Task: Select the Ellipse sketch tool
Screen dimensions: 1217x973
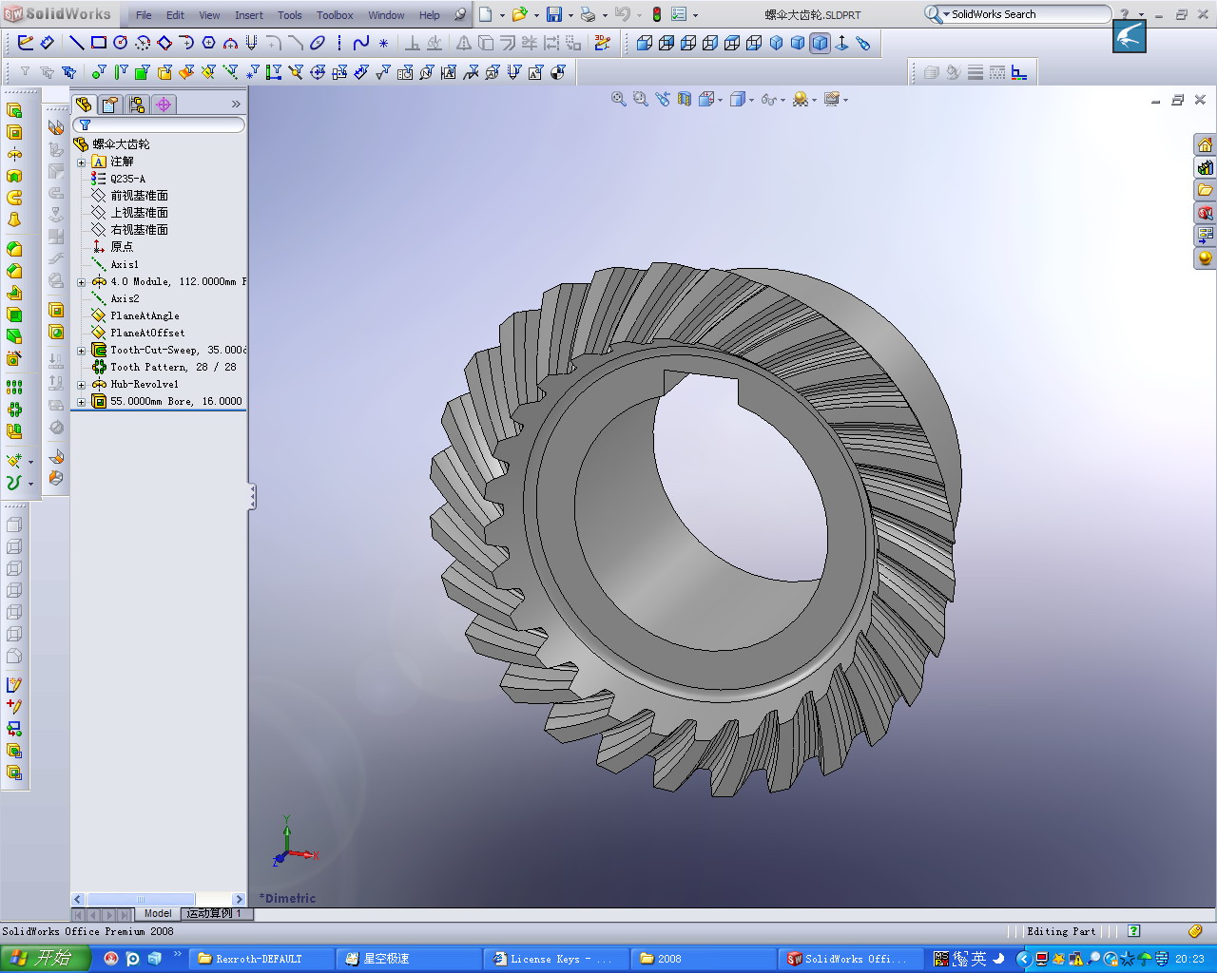Action: (x=317, y=42)
